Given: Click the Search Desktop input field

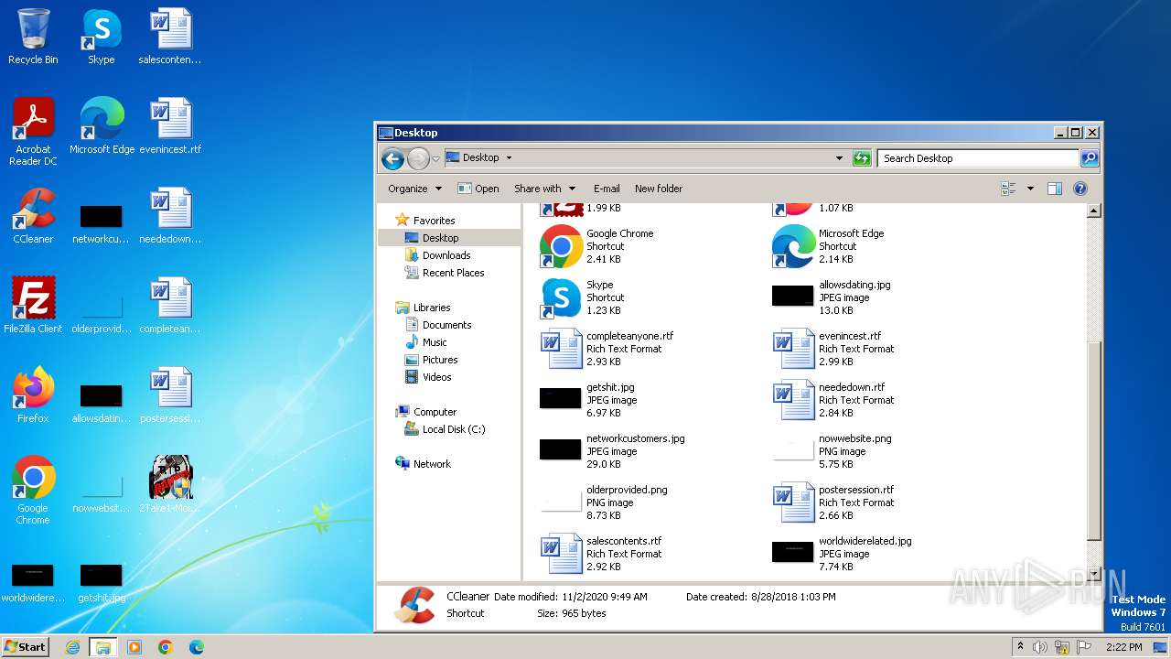Looking at the screenshot, I should pos(977,158).
